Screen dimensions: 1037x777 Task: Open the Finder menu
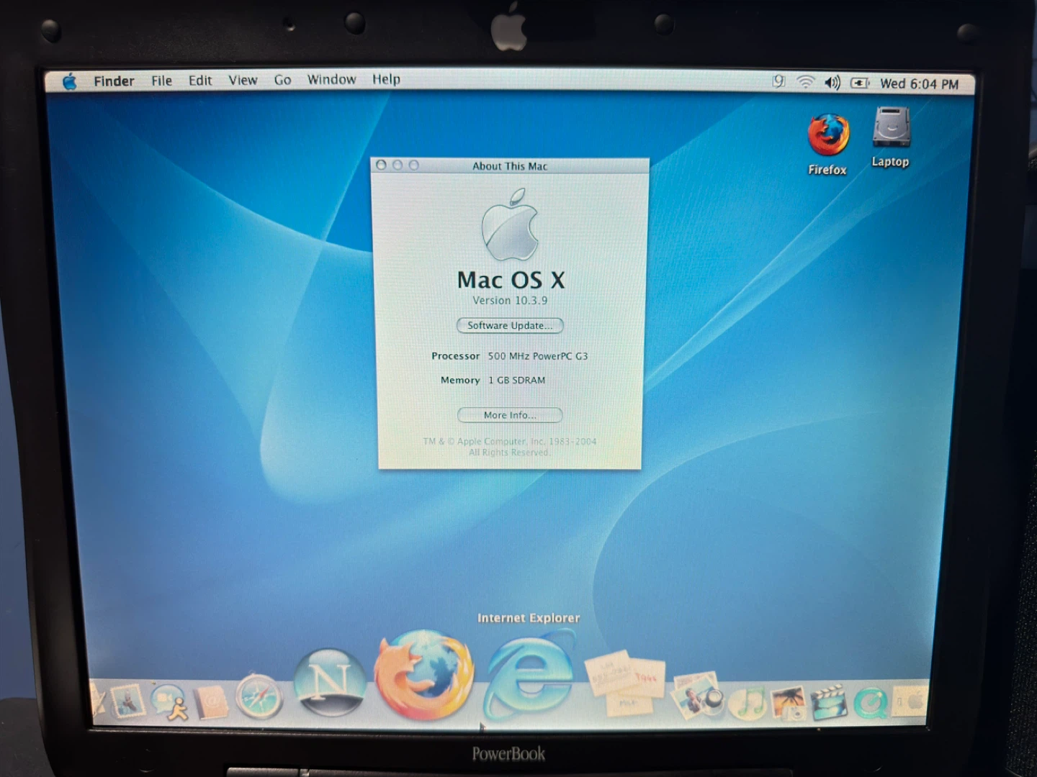(114, 81)
